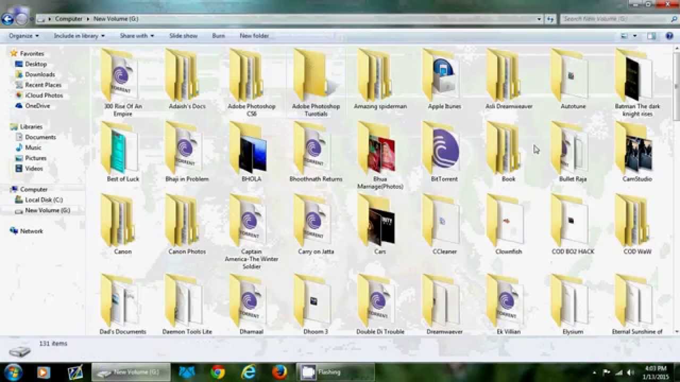Open Include in library dropdown
The width and height of the screenshot is (680, 382).
click(x=79, y=36)
